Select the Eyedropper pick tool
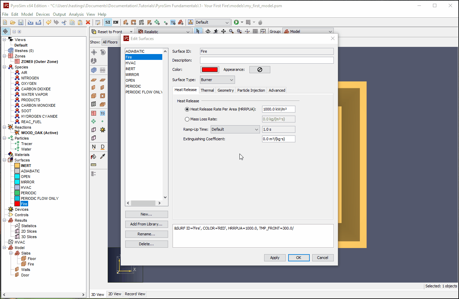This screenshot has width=459, height=299. [102, 156]
